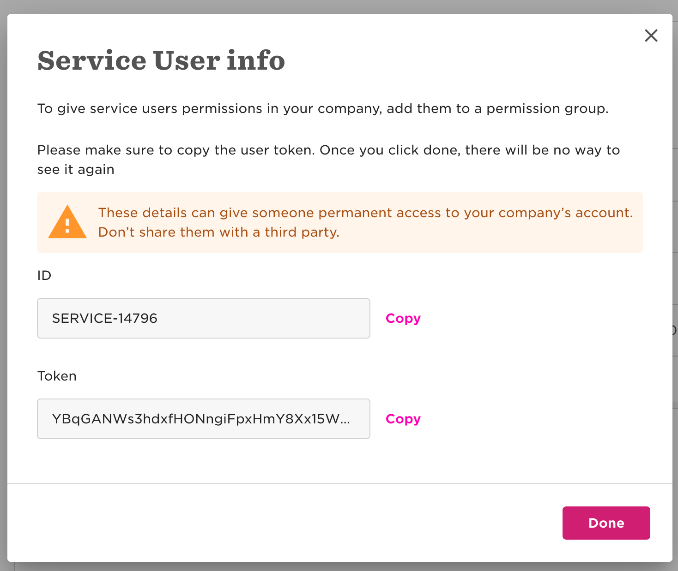Click the 'see it again' text line
The image size is (678, 571).
click(76, 170)
